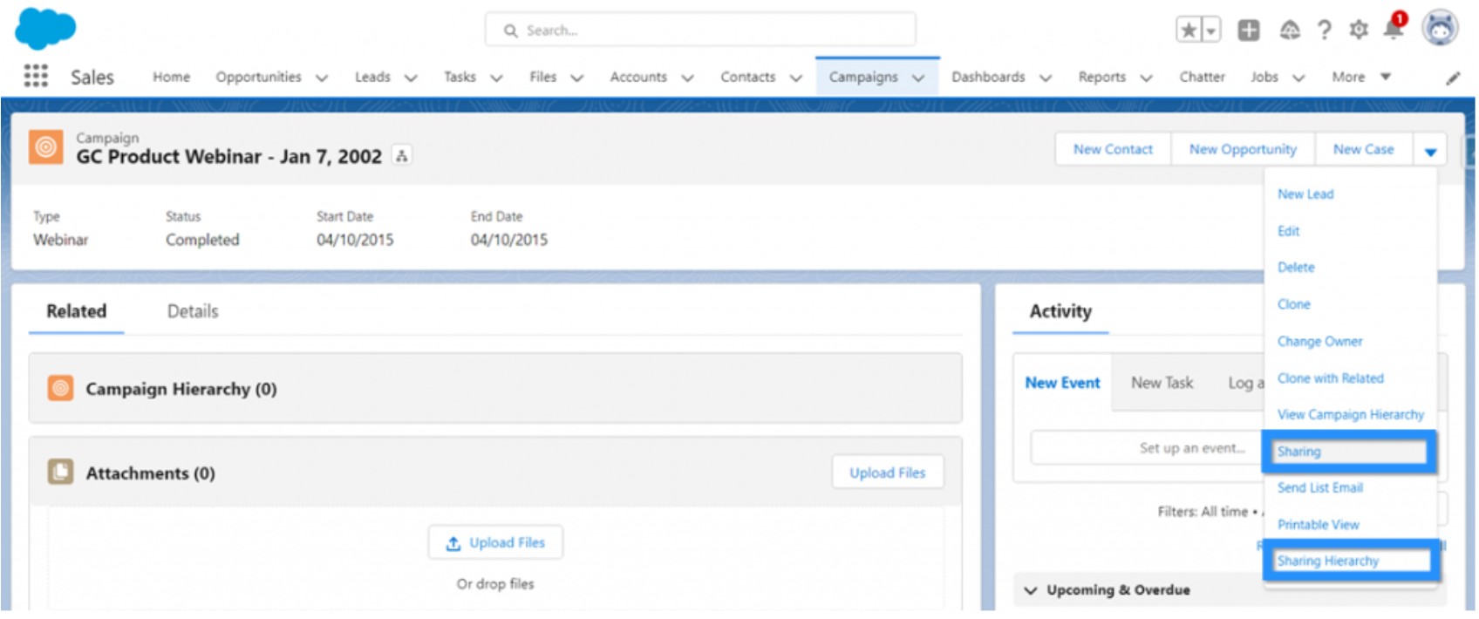Click the global actions plus icon
Screen dimensions: 1479x619
[1249, 30]
